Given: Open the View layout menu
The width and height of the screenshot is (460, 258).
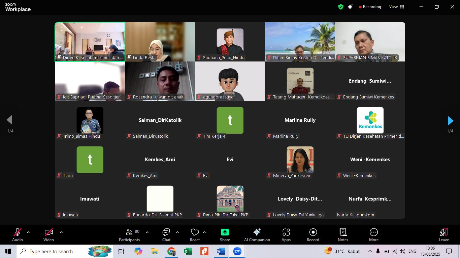Looking at the screenshot, I should tap(396, 7).
